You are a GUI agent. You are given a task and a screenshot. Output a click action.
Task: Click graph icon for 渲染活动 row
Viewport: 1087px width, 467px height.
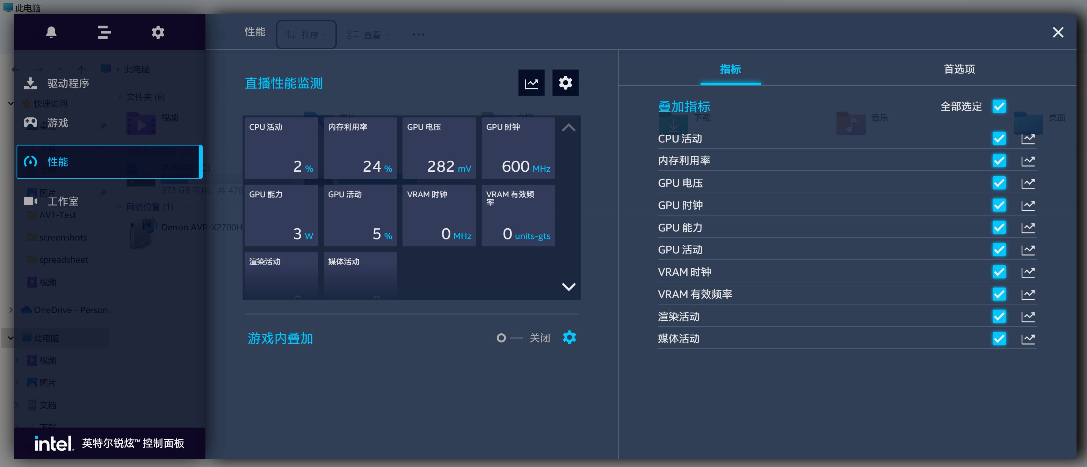[1028, 317]
